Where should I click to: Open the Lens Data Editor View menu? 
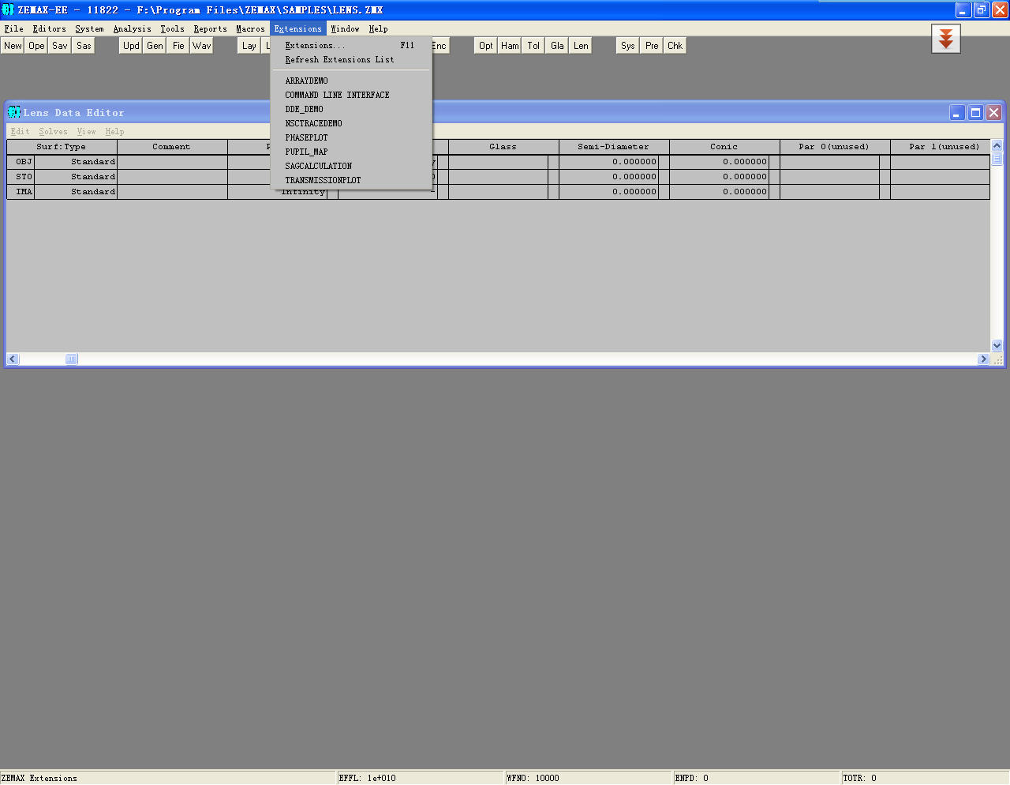click(x=86, y=131)
